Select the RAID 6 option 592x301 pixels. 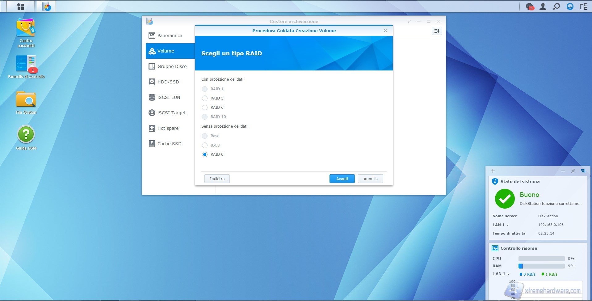pyautogui.click(x=205, y=108)
